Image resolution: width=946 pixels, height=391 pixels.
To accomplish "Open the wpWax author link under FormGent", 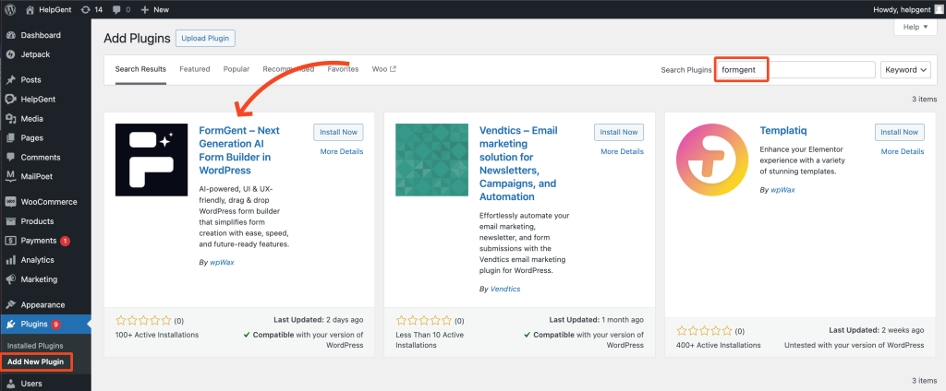I will click(222, 262).
